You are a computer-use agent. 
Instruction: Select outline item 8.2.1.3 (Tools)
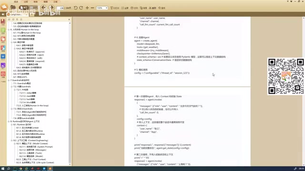(x=30, y=153)
